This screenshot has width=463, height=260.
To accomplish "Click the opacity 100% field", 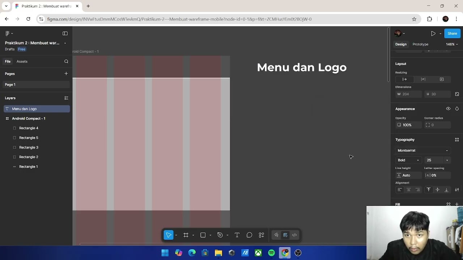I will (408, 125).
